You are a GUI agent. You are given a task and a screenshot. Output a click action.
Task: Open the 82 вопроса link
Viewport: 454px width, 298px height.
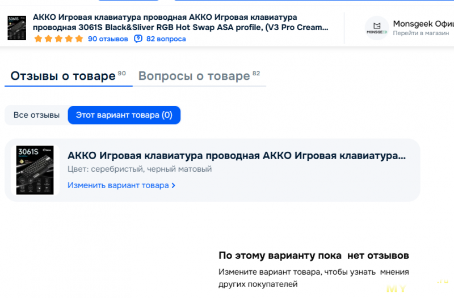click(166, 39)
